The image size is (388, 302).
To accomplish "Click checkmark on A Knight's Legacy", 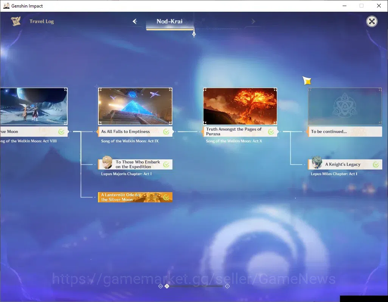I will pyautogui.click(x=376, y=165).
